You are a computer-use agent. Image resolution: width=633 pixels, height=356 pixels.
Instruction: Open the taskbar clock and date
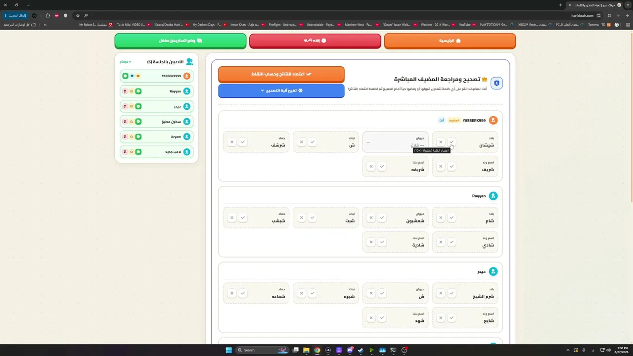(x=623, y=350)
